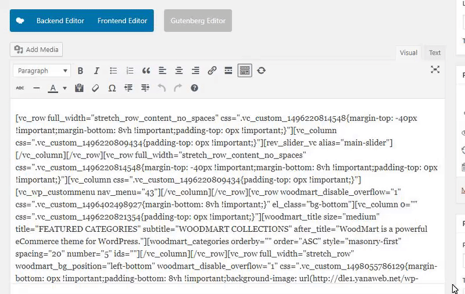Toggle italic formatting
Viewport: 465px width, 294px height.
96,71
